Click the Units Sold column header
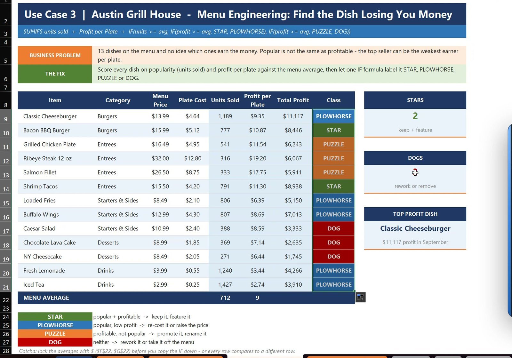 (x=225, y=100)
